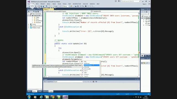Choose AsParallel from the IntelliSense list
Viewport: 177px width, 99px height.
[x=87, y=67]
